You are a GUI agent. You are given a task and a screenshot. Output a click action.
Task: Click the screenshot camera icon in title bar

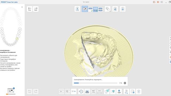point(162,2)
